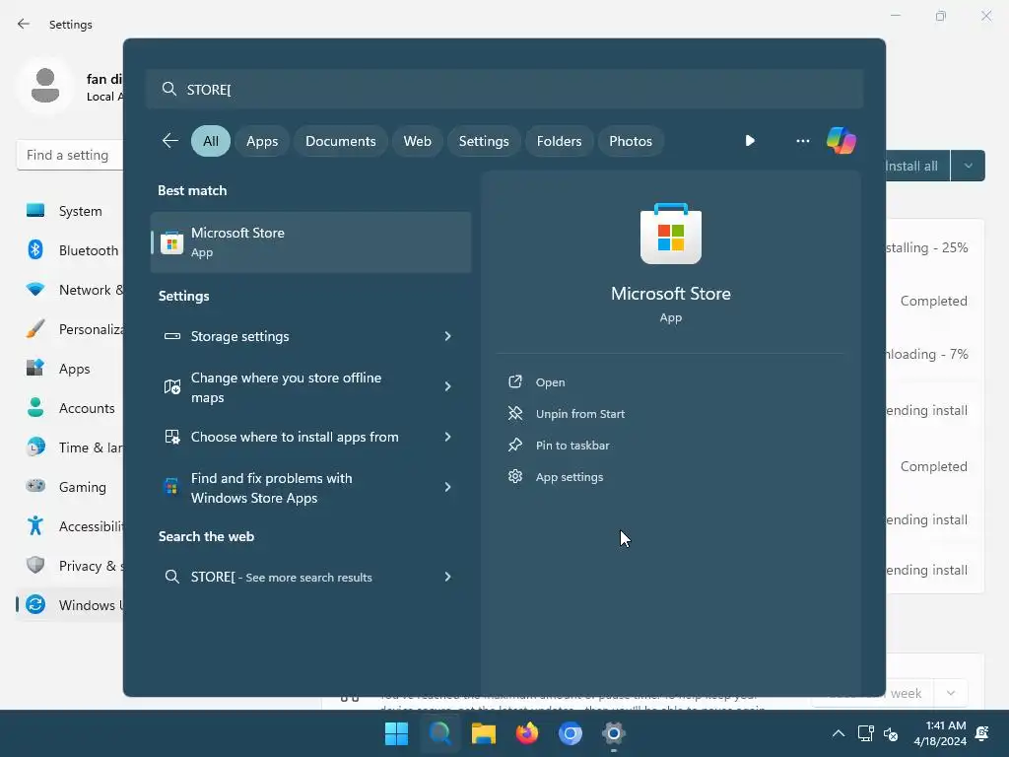Screen dimensions: 1009x757
Task: Select the Photos filter tab
Action: [631, 141]
